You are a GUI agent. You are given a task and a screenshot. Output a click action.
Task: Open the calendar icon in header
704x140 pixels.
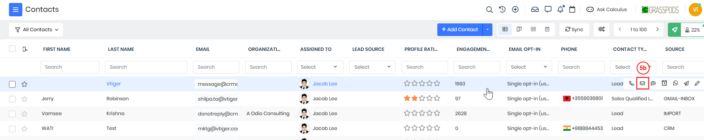pos(573,10)
